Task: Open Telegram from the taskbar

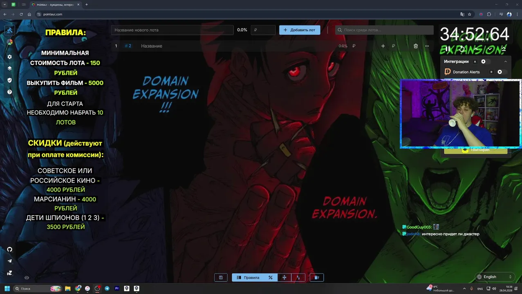Action: point(107,289)
